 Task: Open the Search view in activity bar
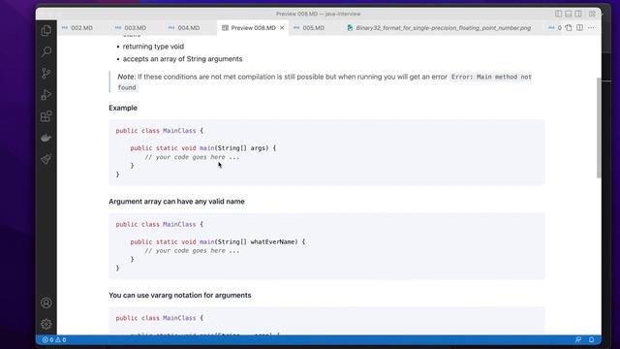point(46,51)
